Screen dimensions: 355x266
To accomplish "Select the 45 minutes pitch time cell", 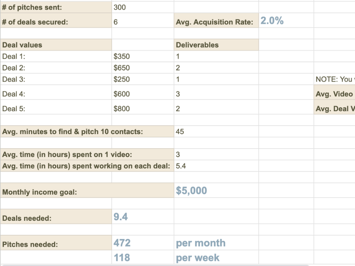I will point(216,132).
